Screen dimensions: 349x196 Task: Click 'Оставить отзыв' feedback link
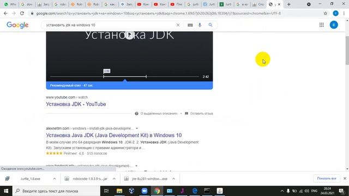tap(199, 113)
